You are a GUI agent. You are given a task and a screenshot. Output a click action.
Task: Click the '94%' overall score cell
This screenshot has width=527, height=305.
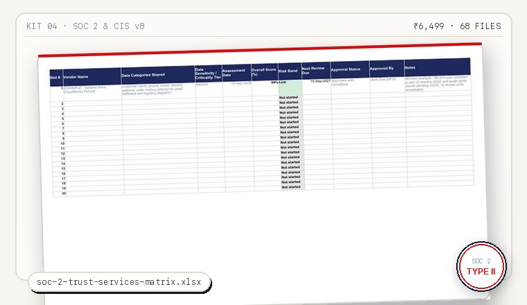tap(265, 89)
